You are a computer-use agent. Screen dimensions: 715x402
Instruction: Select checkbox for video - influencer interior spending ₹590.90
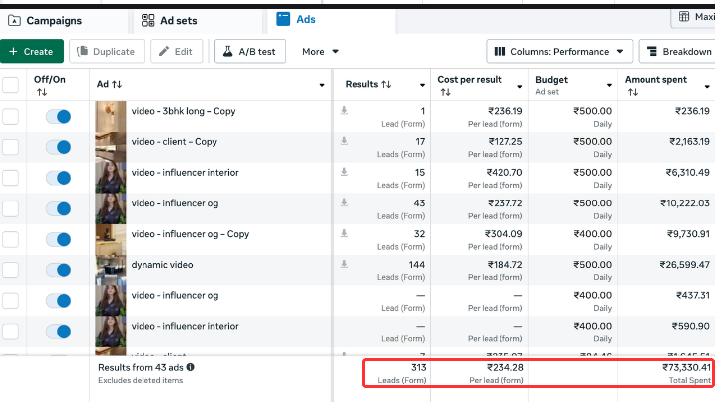tap(11, 332)
